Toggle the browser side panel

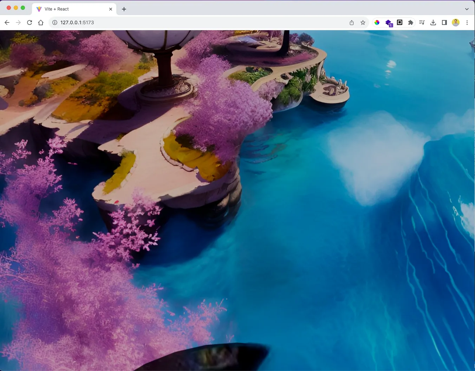pyautogui.click(x=444, y=22)
